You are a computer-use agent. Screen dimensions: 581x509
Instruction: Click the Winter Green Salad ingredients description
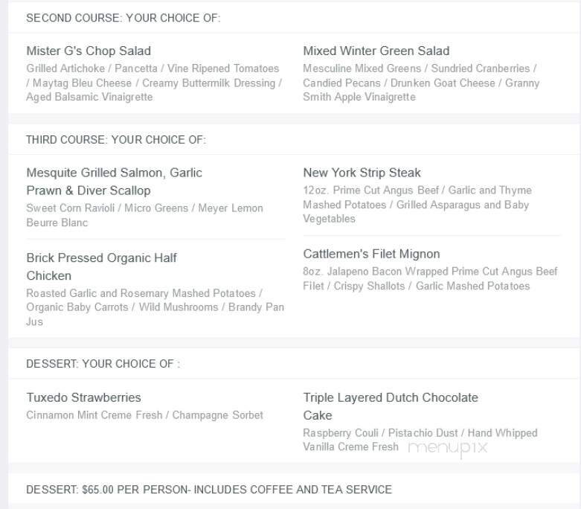click(421, 83)
